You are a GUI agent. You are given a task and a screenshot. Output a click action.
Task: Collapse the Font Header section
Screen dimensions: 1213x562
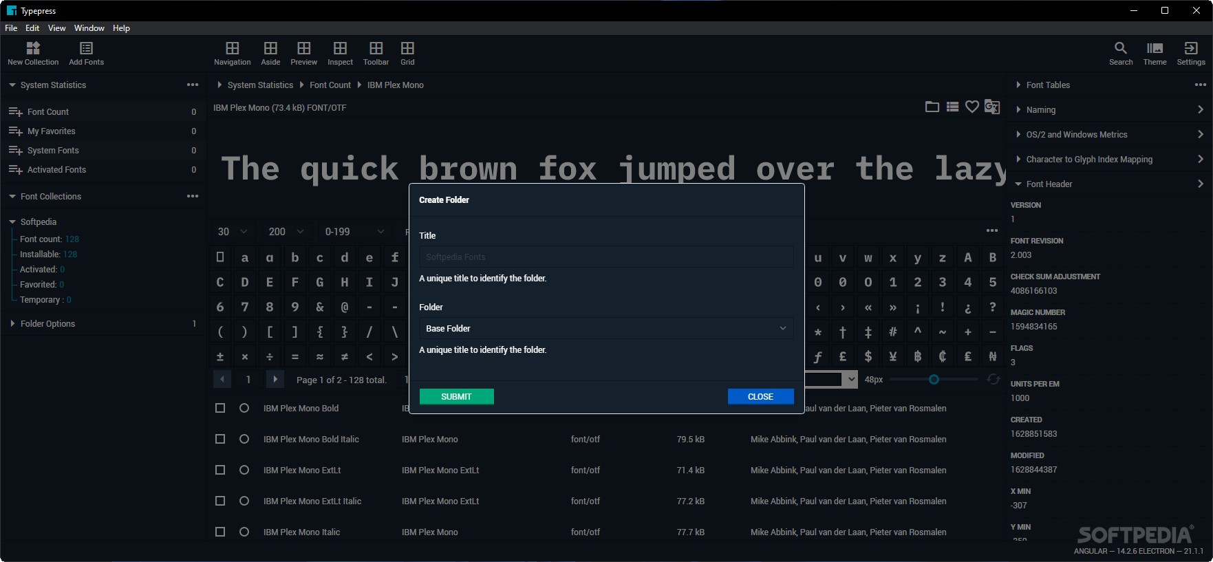point(1018,184)
